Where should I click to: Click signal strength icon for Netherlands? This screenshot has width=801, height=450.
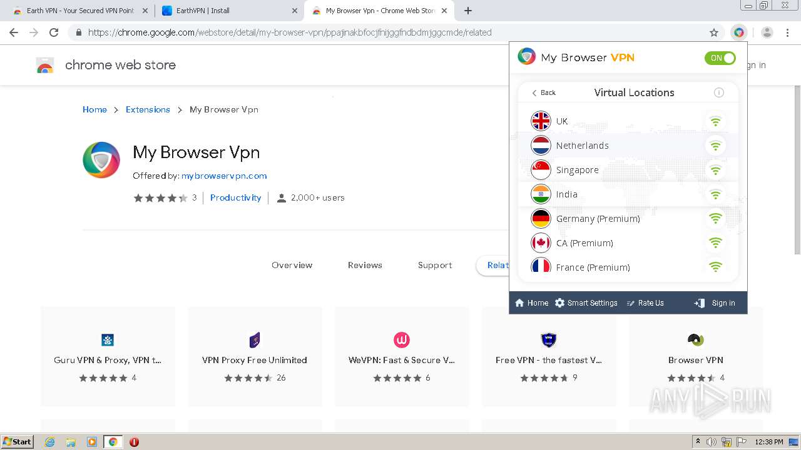715,146
